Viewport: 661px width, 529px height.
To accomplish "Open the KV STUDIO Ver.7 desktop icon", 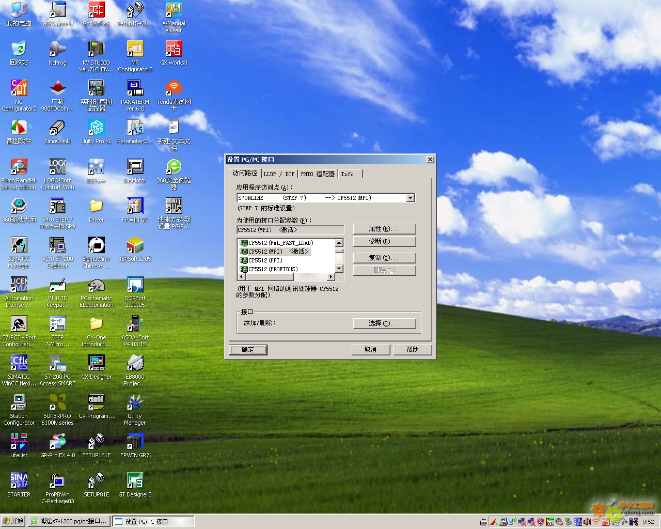I will coord(97,56).
